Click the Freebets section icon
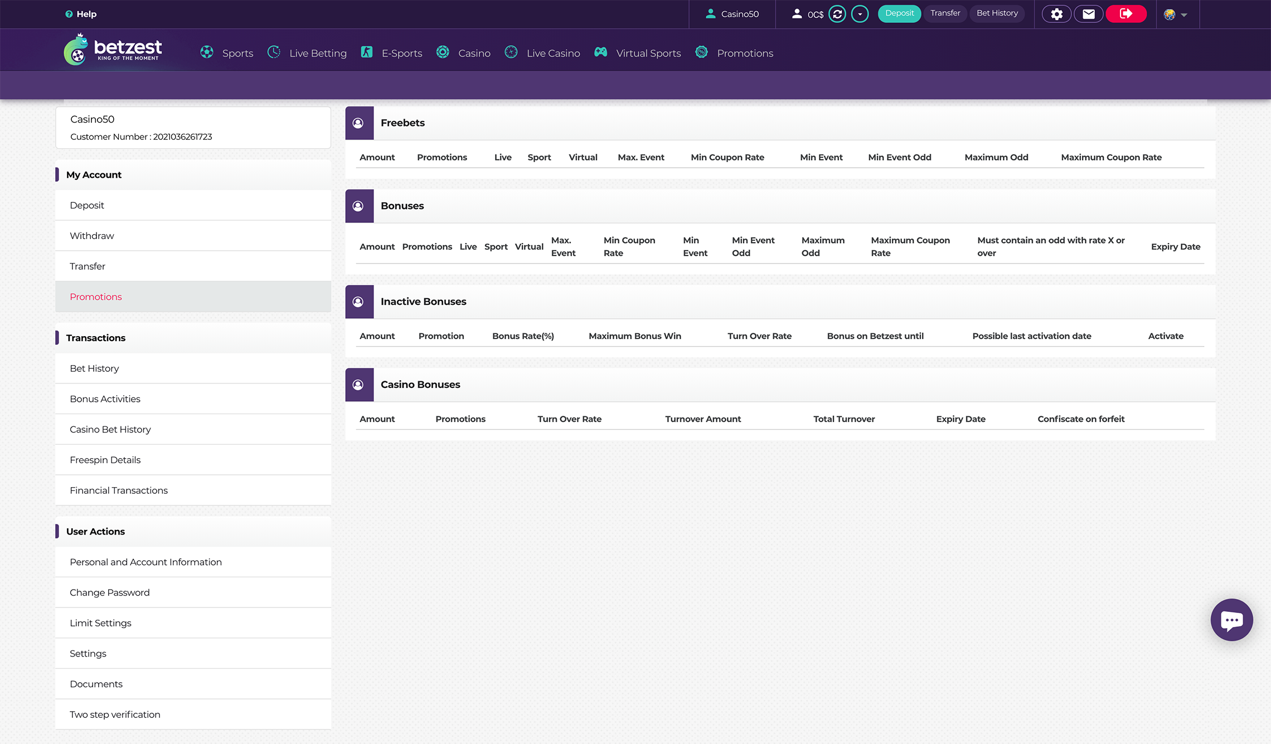 (359, 123)
